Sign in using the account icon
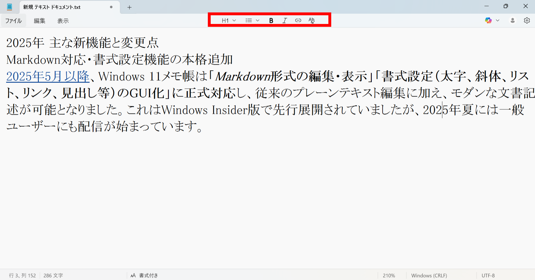This screenshot has width=535, height=280. [x=512, y=20]
